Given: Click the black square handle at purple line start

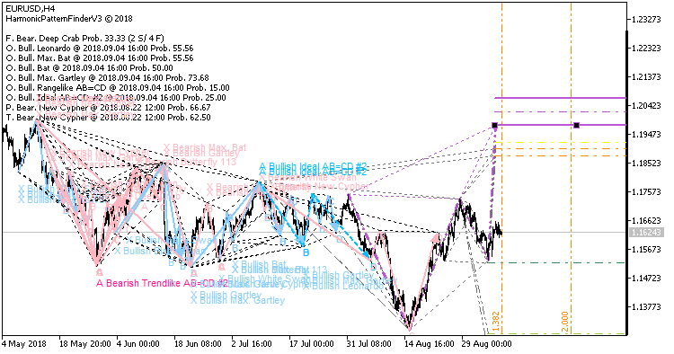Looking at the screenshot, I should coord(495,126).
